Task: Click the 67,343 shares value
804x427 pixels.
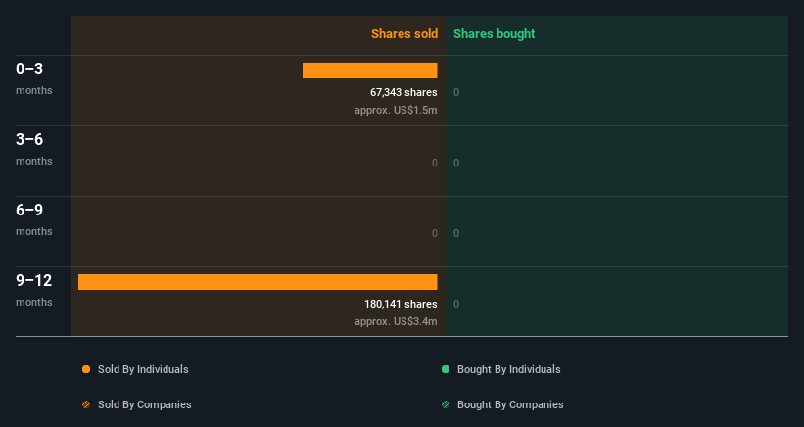Action: (x=403, y=92)
